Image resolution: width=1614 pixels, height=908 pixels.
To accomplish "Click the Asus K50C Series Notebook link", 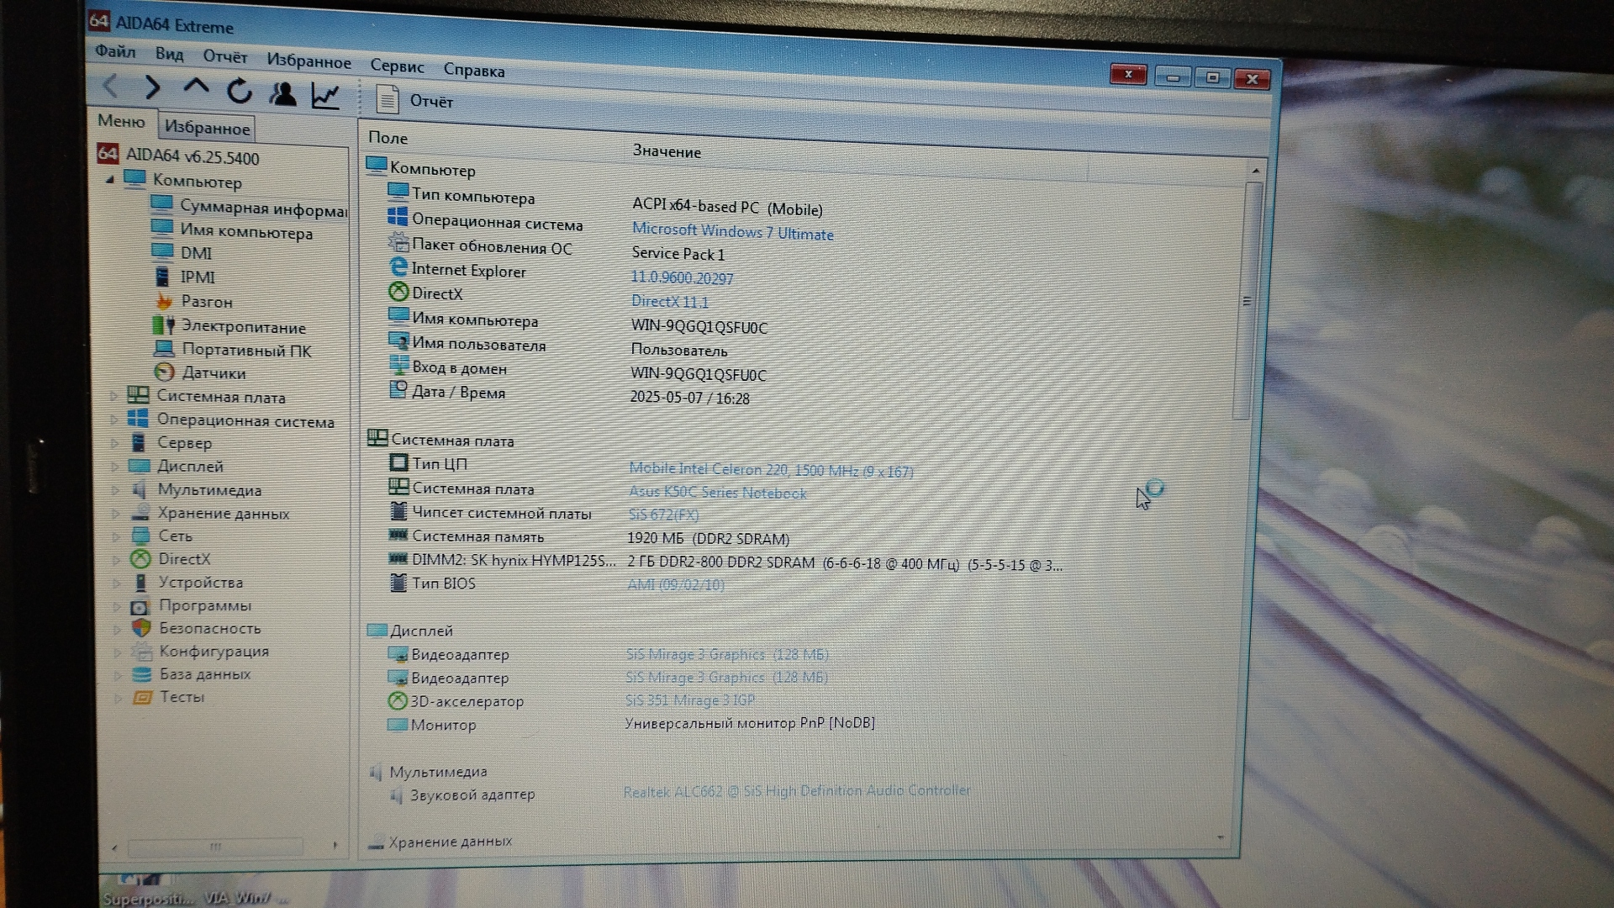I will pyautogui.click(x=717, y=493).
